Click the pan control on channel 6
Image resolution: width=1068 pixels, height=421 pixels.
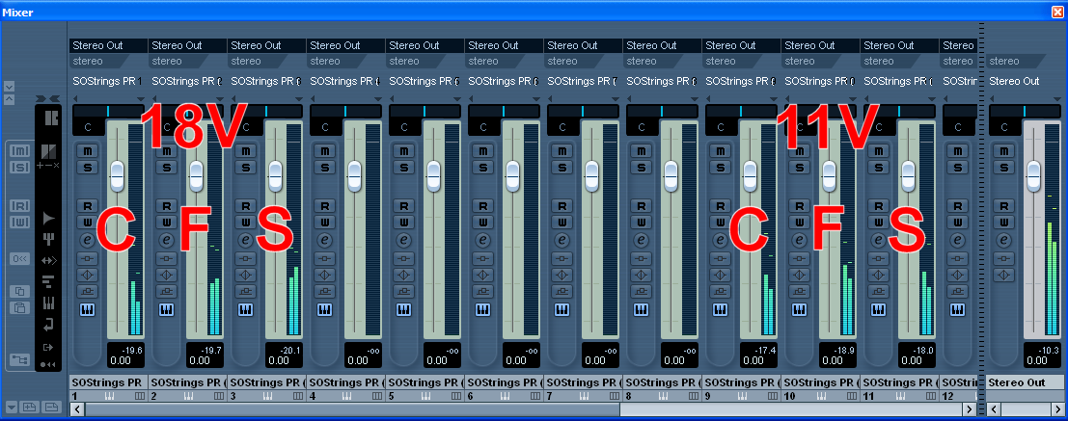pos(504,111)
